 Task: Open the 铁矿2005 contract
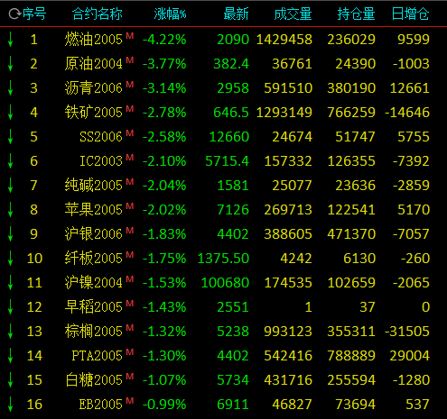point(94,113)
